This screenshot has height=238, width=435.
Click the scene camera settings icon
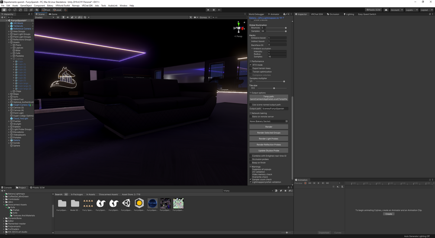(x=196, y=17)
